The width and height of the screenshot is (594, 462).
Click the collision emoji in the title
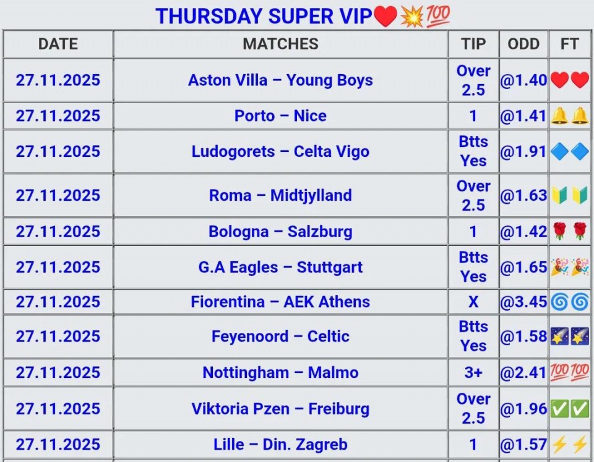pos(411,16)
